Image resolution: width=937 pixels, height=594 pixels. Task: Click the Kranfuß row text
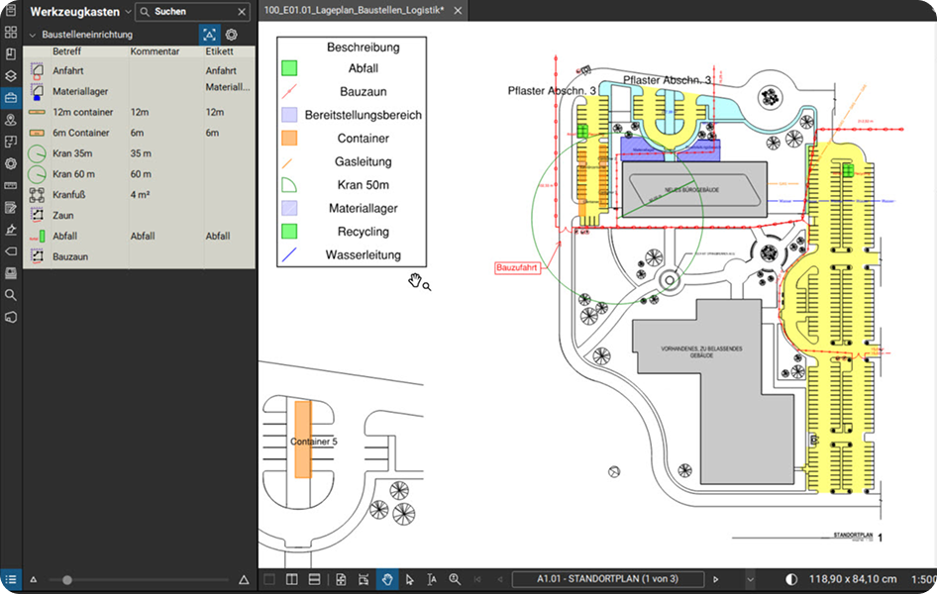[68, 195]
